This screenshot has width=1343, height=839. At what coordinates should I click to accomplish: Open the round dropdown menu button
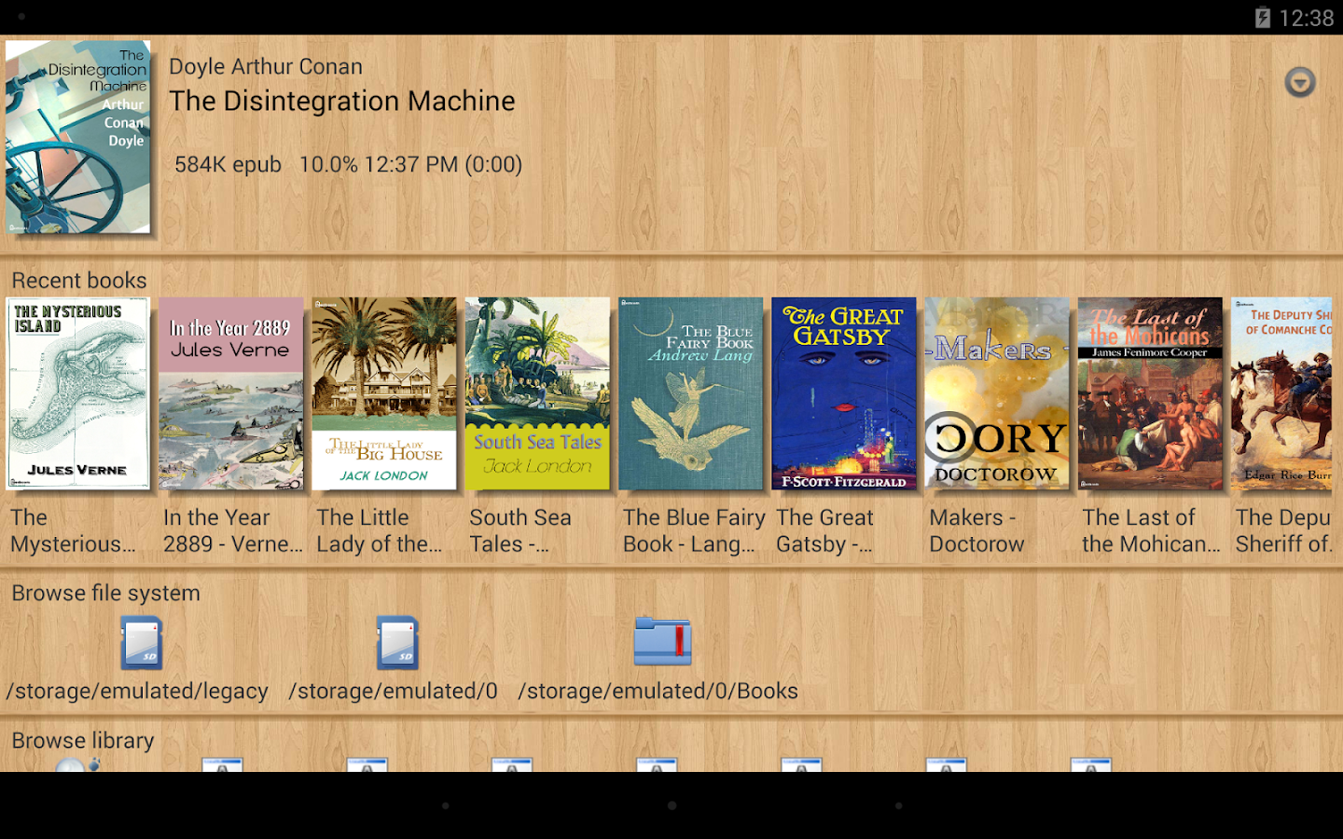tap(1299, 82)
